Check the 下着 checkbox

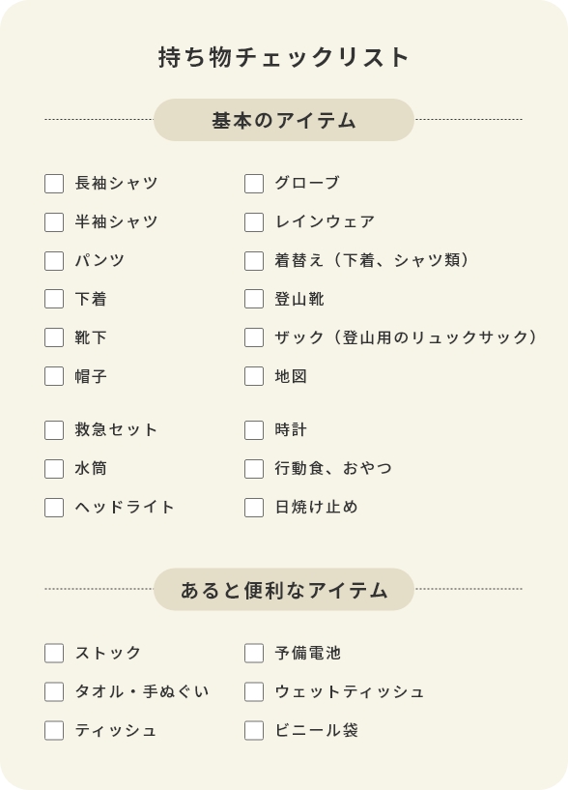pos(53,299)
